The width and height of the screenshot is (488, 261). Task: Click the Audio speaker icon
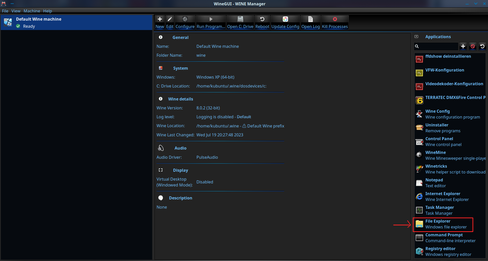pos(161,148)
